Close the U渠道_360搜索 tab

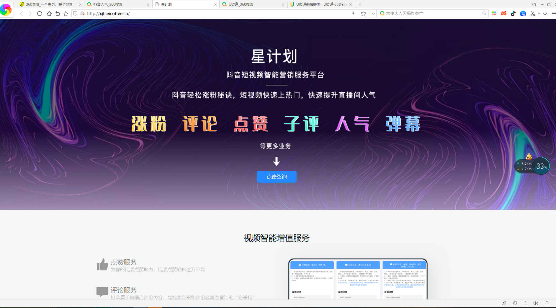283,4
